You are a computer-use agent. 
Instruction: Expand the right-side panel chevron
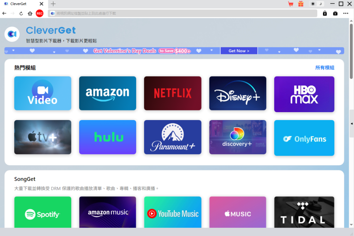[x=351, y=124]
